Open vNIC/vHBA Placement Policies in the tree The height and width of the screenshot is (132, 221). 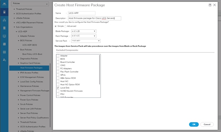(x=29, y=23)
